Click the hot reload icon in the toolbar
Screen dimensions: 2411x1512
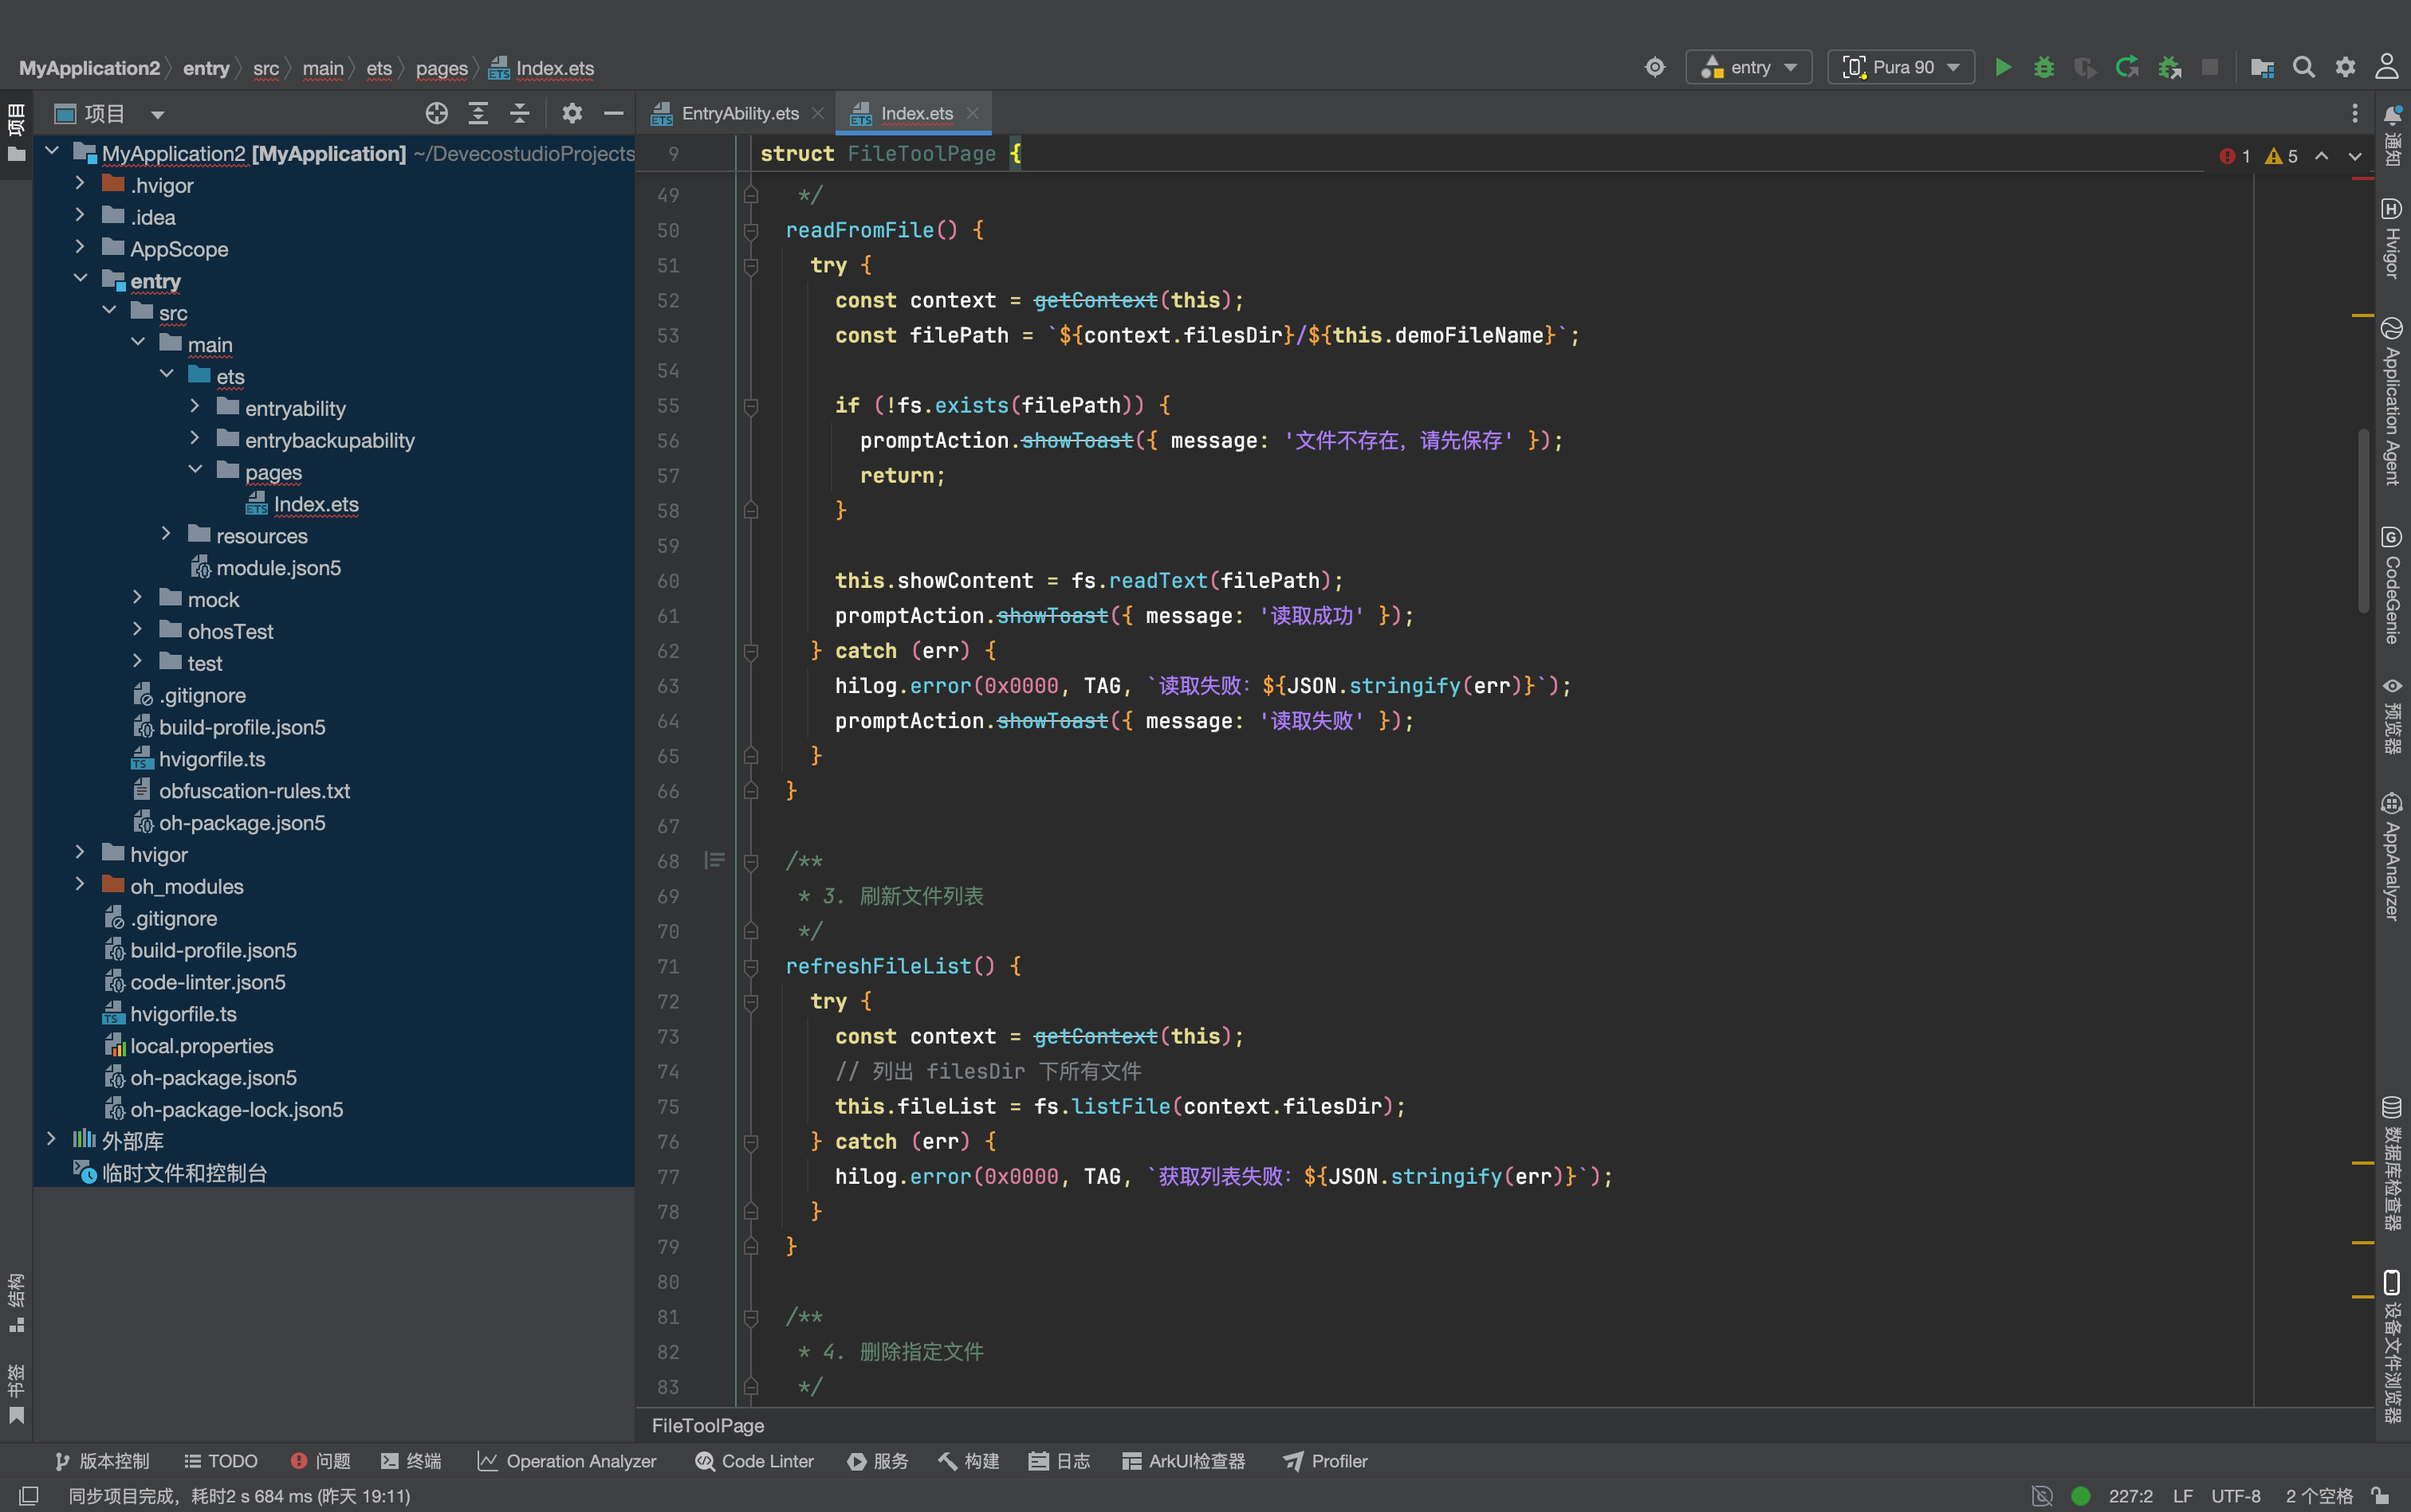(x=2126, y=67)
